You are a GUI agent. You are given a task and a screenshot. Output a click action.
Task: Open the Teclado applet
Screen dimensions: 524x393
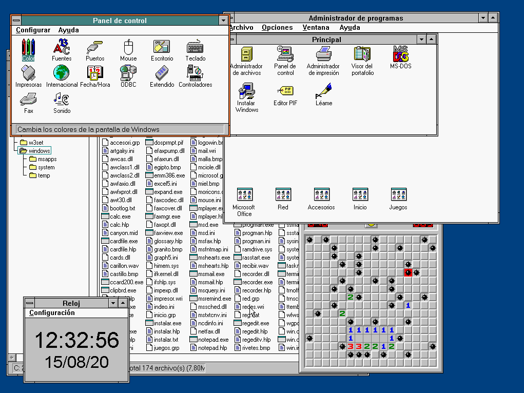195,49
